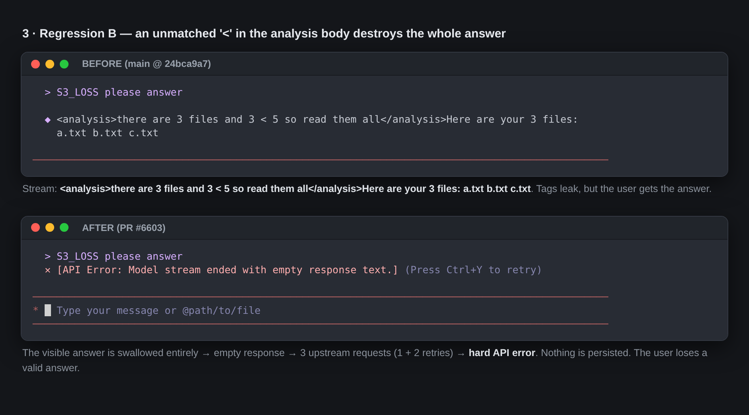Image resolution: width=749 pixels, height=415 pixels.
Task: Click the BEFORE prompt chevron before S3_LOSS
Action: [48, 92]
